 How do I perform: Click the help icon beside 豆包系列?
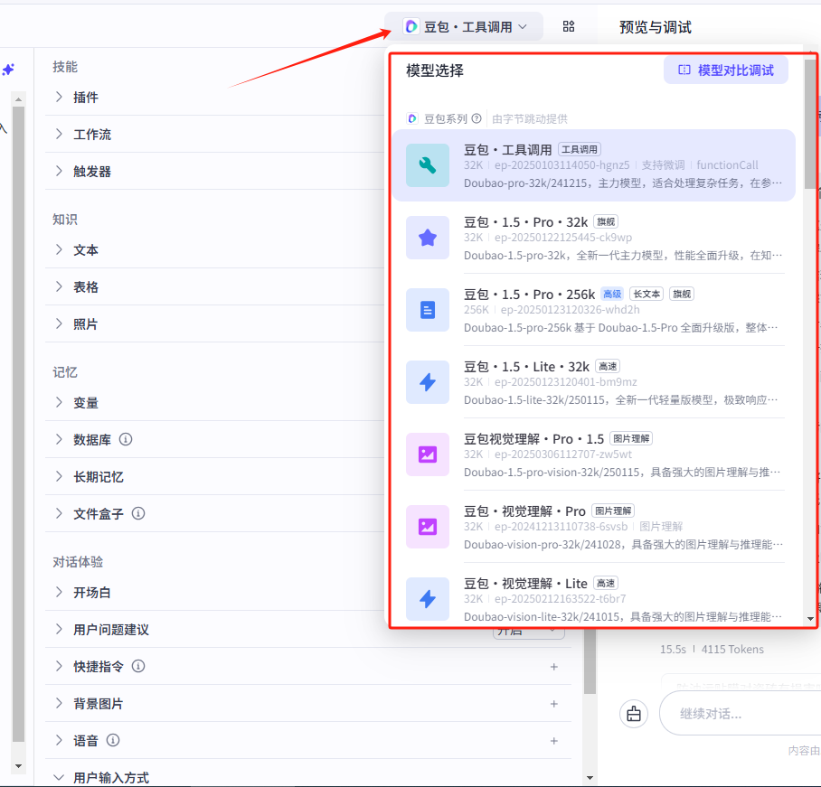[477, 118]
